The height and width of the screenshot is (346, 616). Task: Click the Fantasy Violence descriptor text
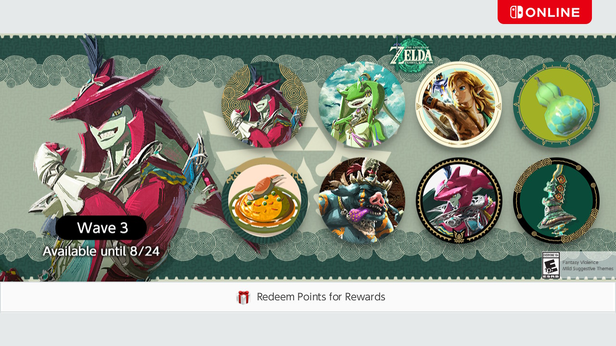(580, 262)
